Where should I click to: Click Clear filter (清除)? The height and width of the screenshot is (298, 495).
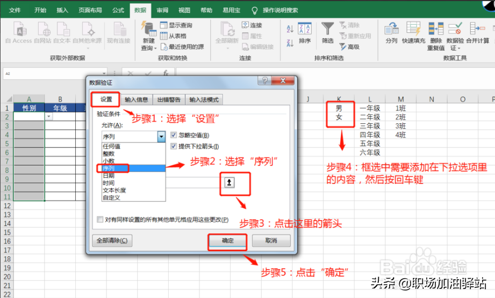tap(349, 25)
